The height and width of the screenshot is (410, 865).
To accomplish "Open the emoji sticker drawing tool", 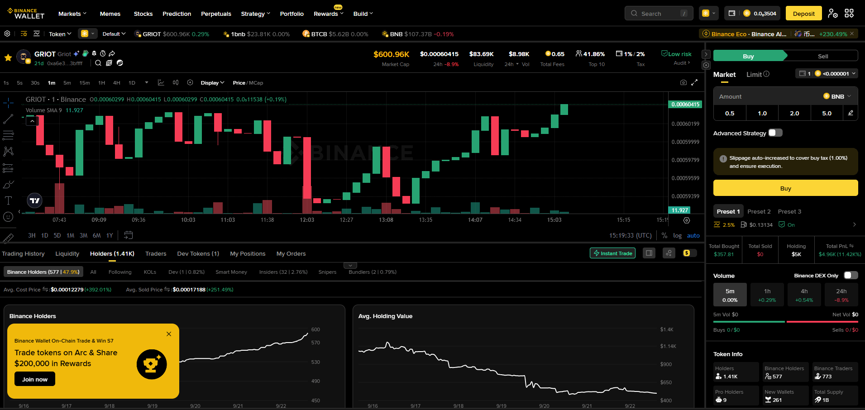I will (x=8, y=217).
